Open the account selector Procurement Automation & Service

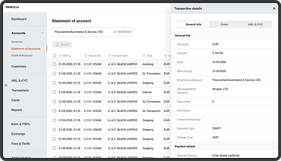coord(93,32)
